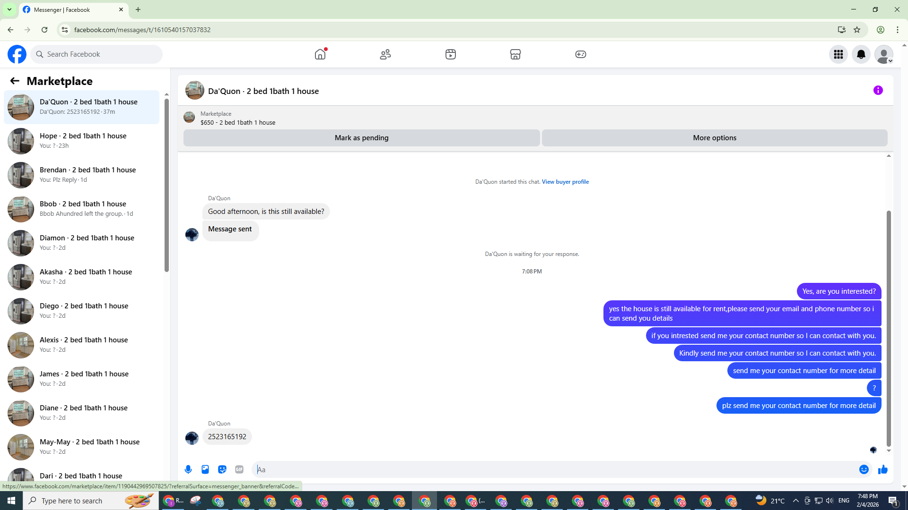Open the emoji picker in message box

tap(864, 469)
